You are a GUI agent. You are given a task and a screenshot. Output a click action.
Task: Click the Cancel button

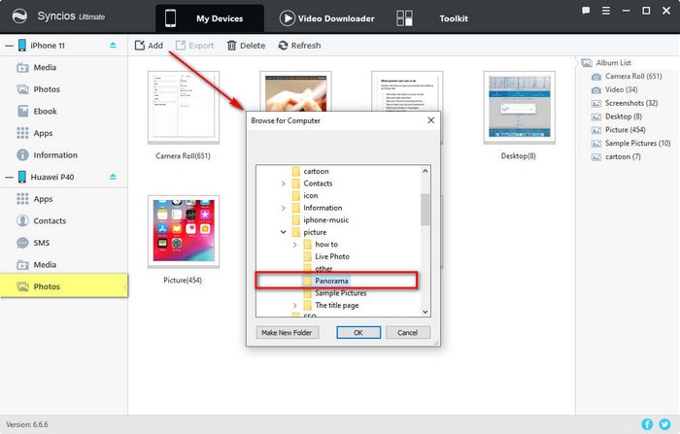tap(408, 333)
